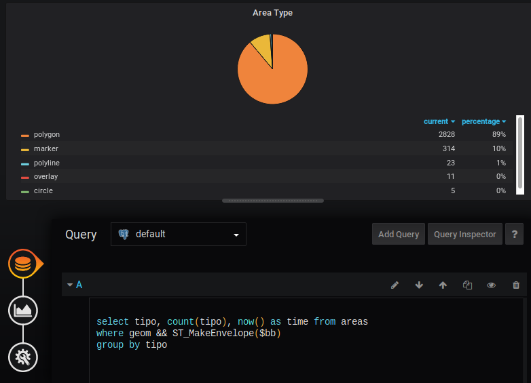Viewport: 531px width, 383px height.
Task: Toggle marker series in legend
Action: (46, 149)
